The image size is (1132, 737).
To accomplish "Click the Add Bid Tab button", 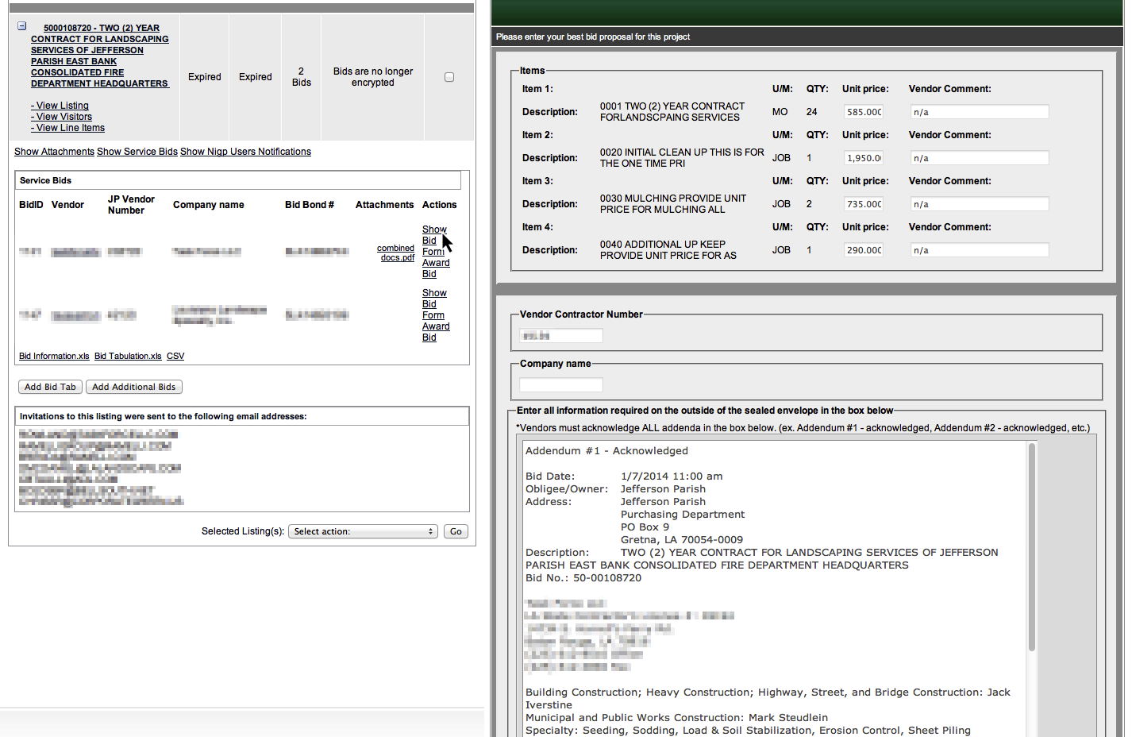I will (50, 387).
